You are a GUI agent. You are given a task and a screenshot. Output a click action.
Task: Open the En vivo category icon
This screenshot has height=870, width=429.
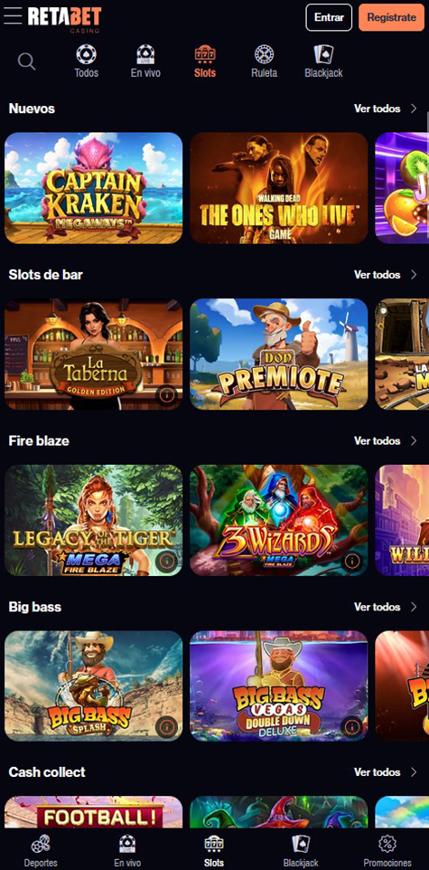[x=145, y=54]
